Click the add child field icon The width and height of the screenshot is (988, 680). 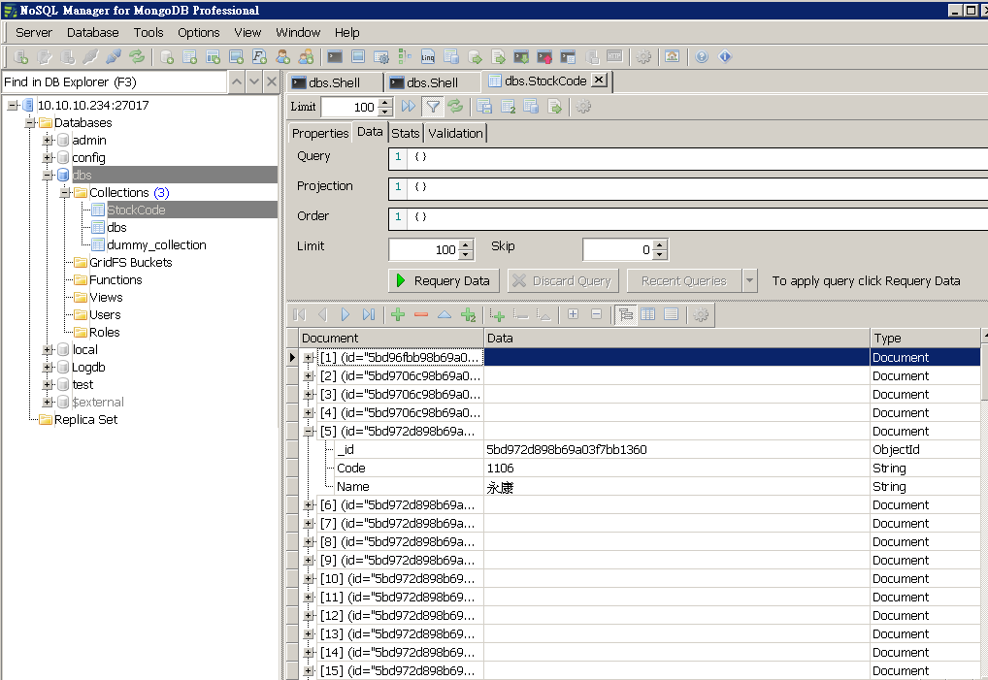497,315
